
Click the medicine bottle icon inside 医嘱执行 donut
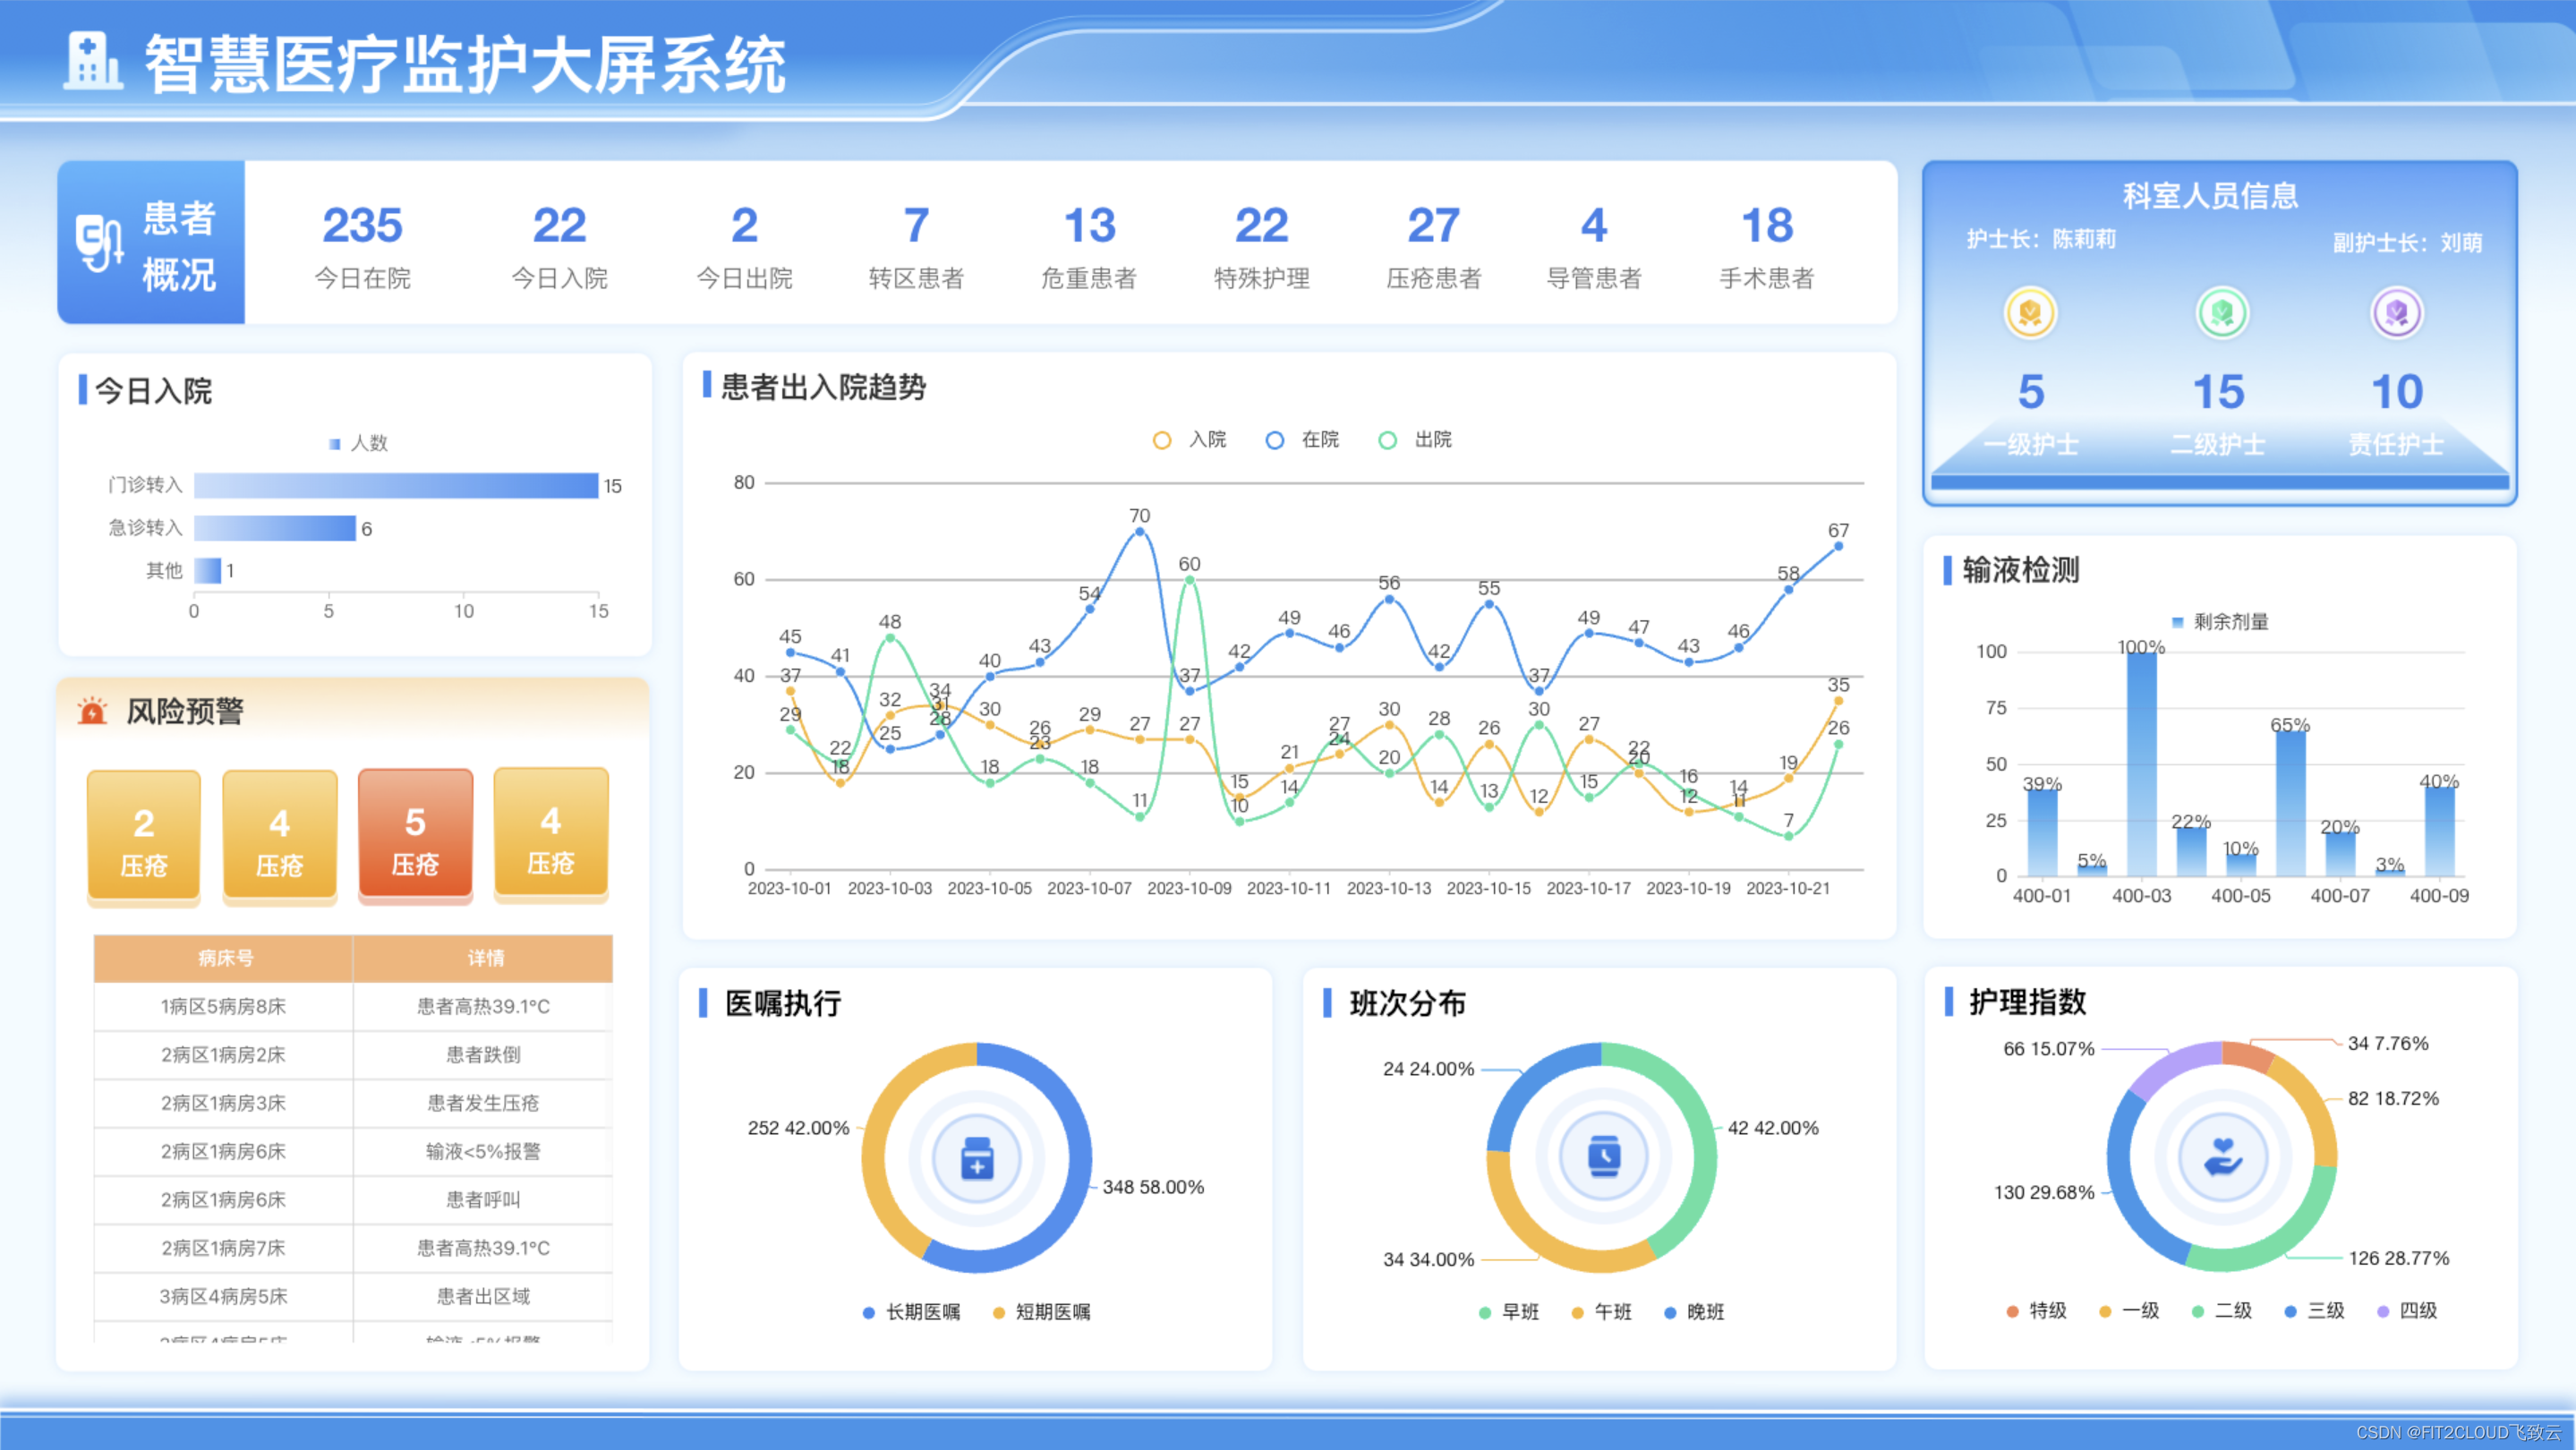(977, 1157)
